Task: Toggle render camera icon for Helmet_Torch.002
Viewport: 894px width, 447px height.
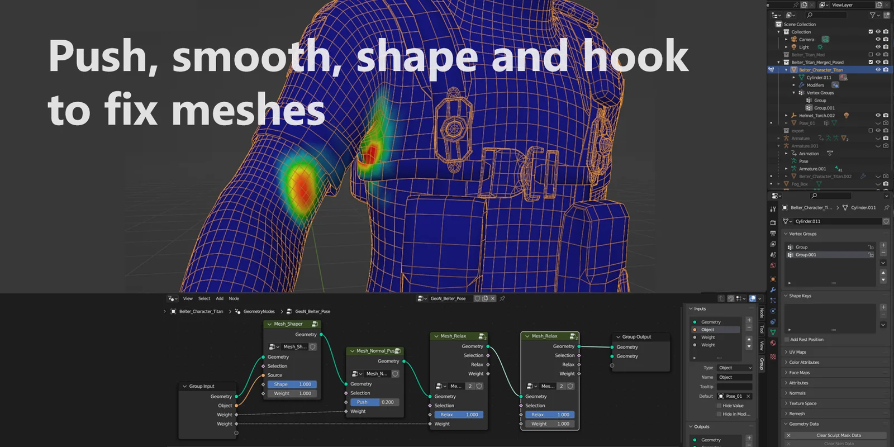Action: [886, 115]
